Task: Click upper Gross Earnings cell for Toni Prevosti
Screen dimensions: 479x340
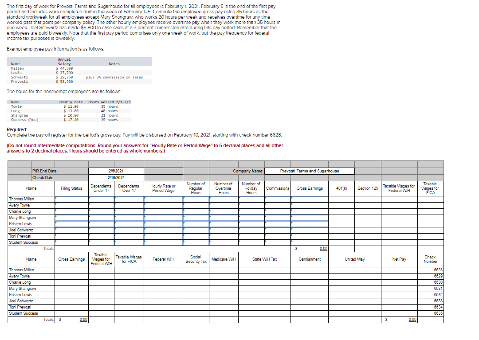Action: pos(310,236)
